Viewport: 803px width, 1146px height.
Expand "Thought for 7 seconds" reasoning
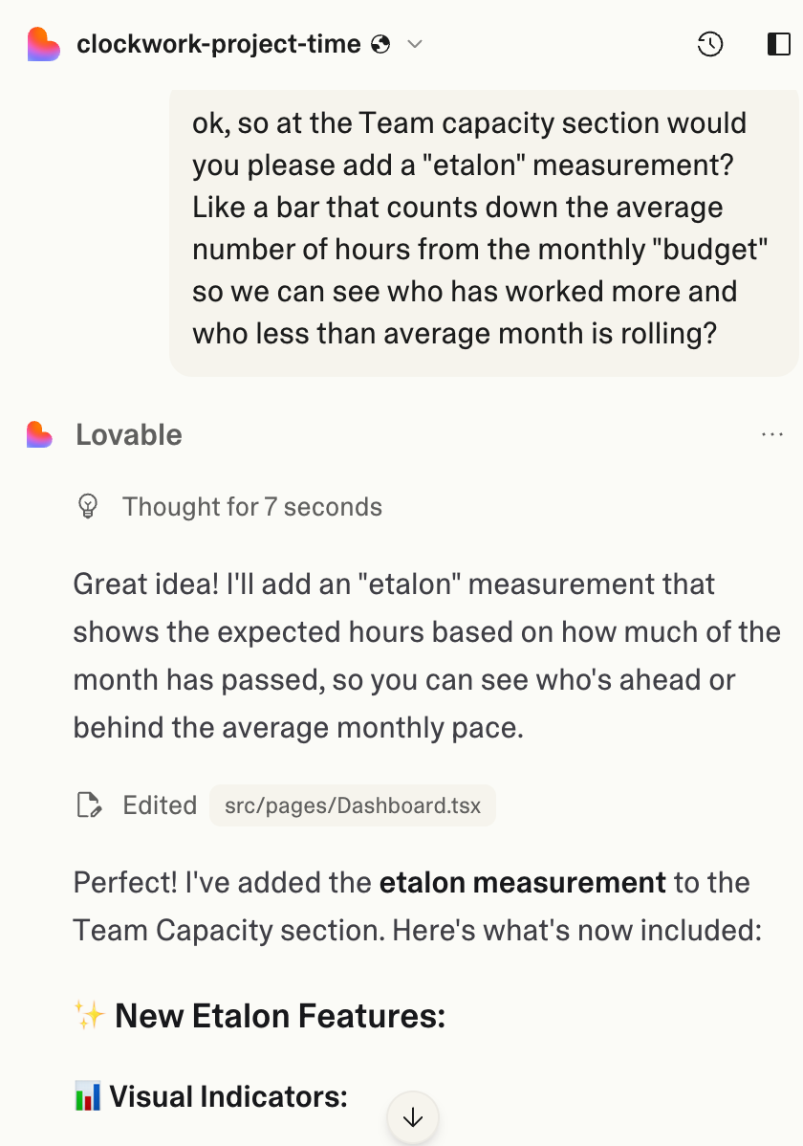click(x=251, y=507)
